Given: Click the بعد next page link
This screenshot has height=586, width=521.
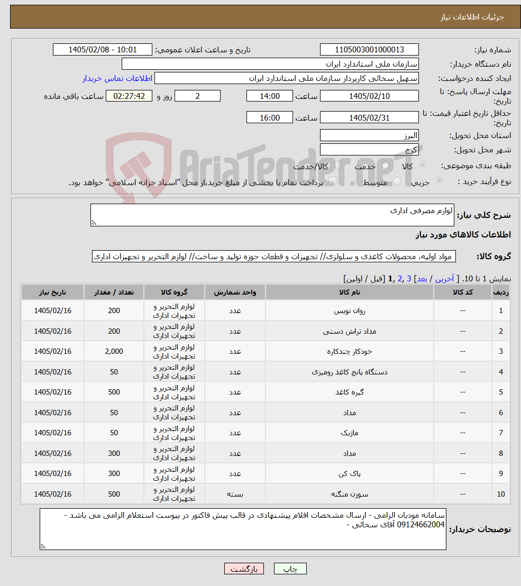Looking at the screenshot, I should coord(422,279).
